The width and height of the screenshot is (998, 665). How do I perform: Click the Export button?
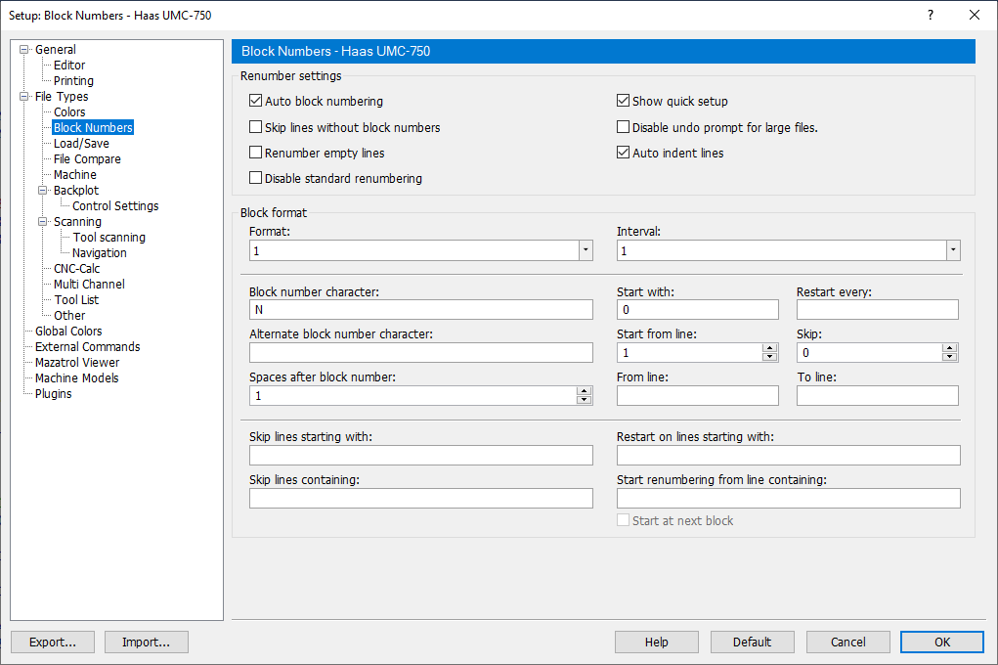tap(52, 642)
